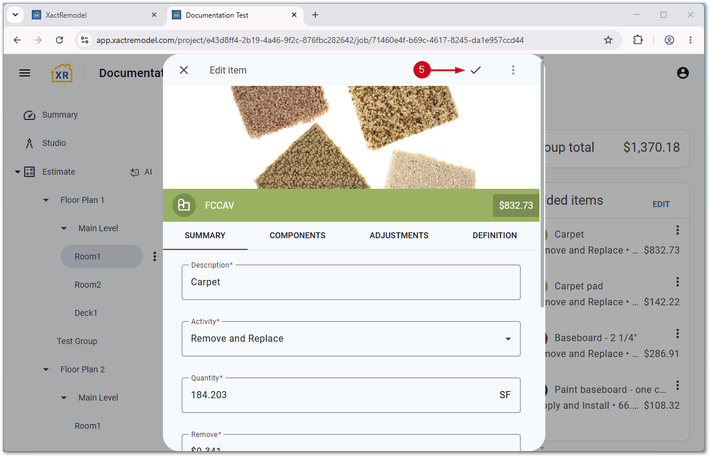Bookmark this page with star icon
The height and width of the screenshot is (457, 710).
point(608,40)
